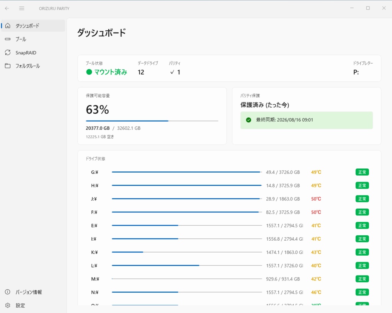392x313 pixels.
Task: Click the ドライブ状態 section label
Action: [95, 159]
